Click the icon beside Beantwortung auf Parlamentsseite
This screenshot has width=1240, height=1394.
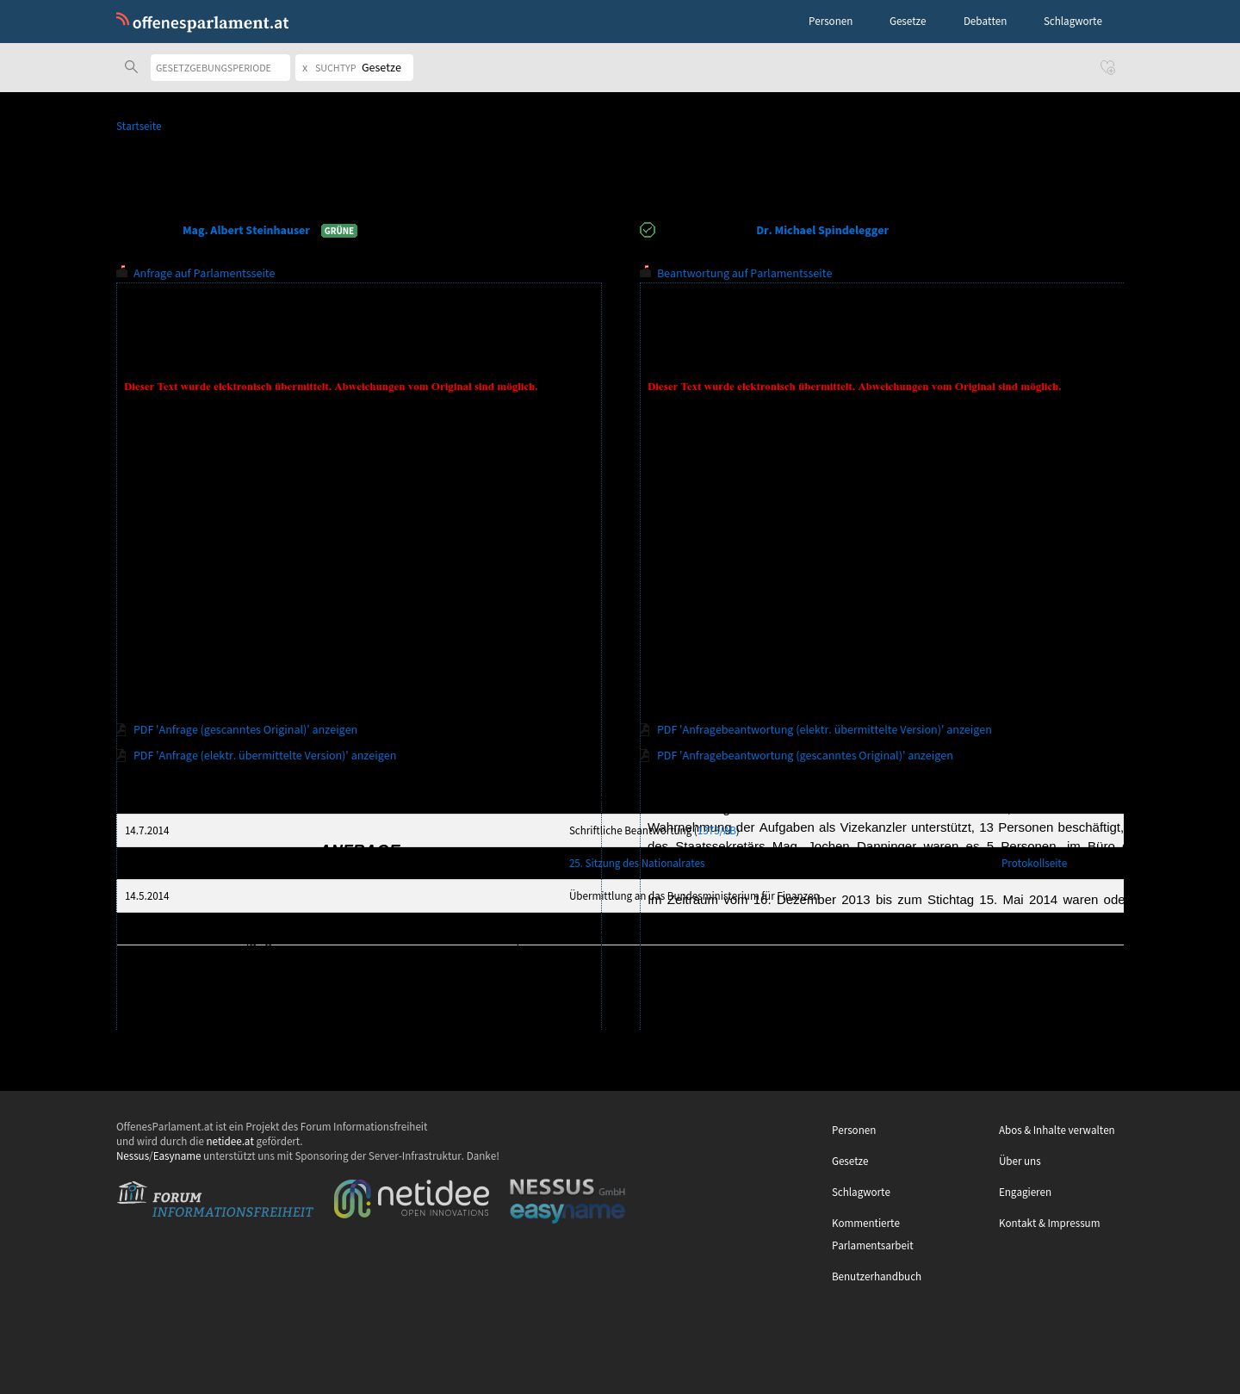[646, 272]
